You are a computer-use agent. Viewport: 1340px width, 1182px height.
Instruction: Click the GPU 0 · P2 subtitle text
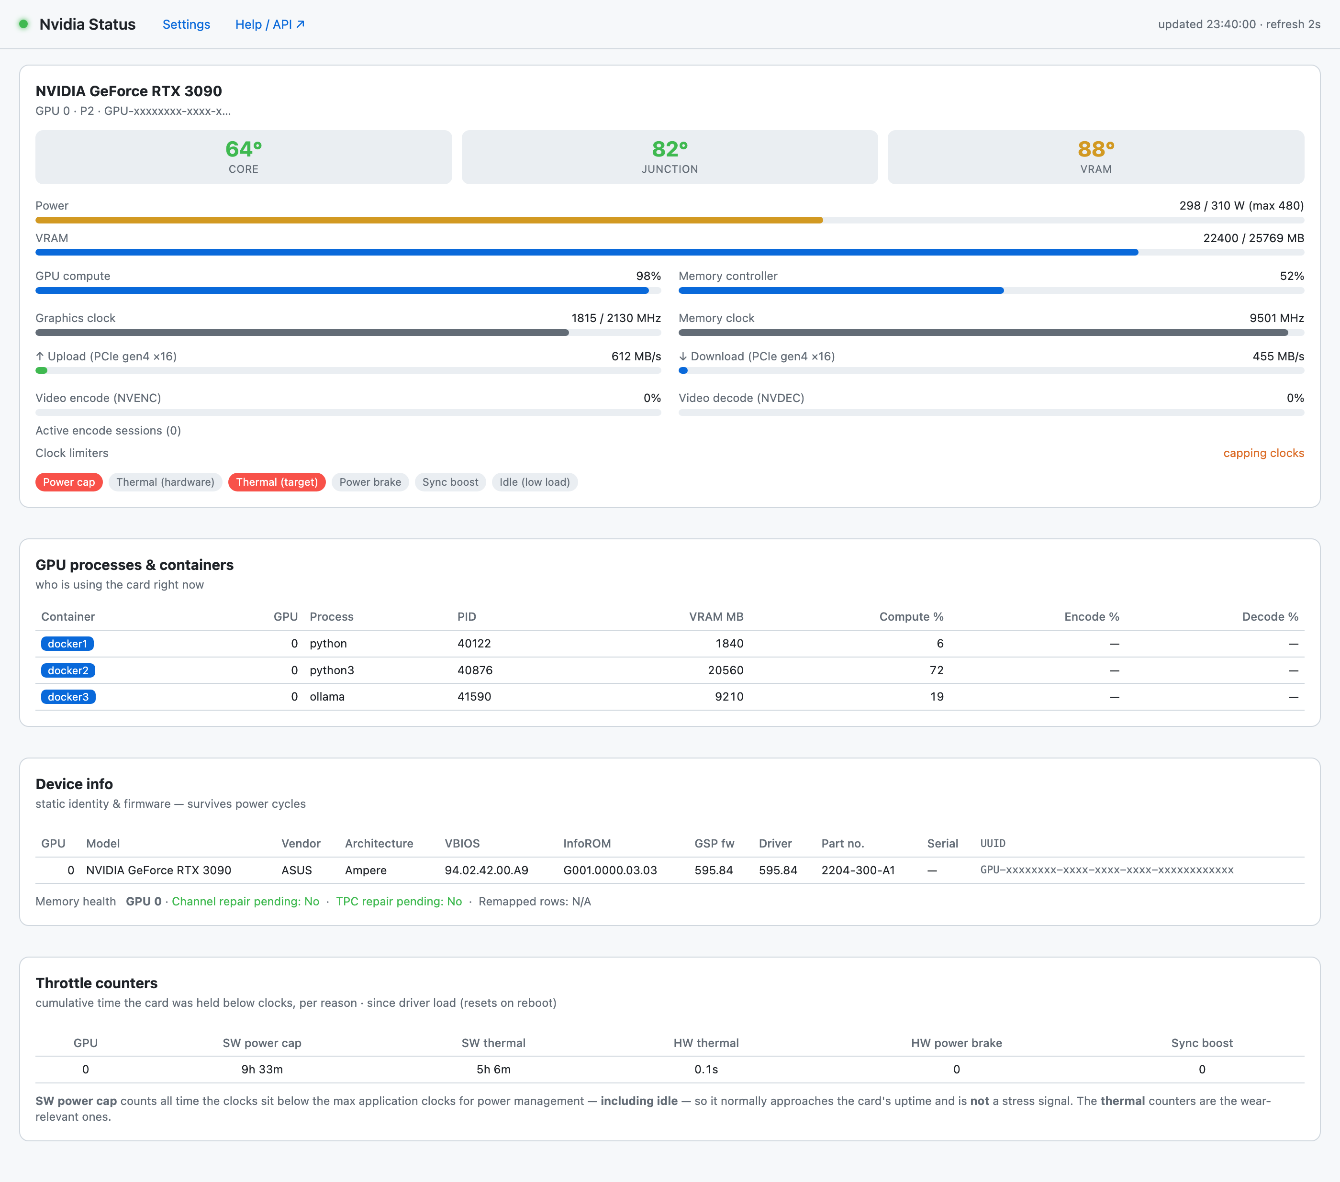coord(133,111)
